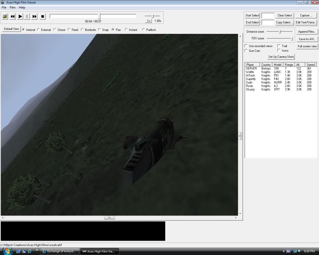Select the SERVER player row
This screenshot has height=255, width=319.
(281, 68)
